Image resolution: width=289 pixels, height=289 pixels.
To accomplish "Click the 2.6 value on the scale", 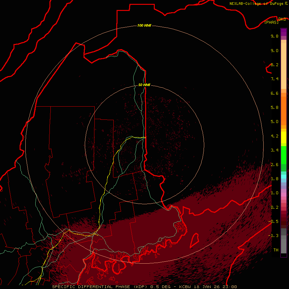I will pos(275,165).
